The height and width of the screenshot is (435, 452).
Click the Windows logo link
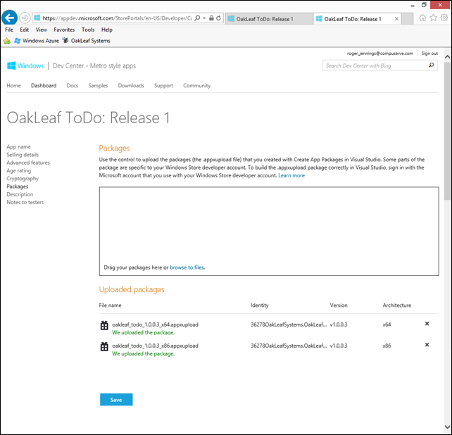click(25, 65)
